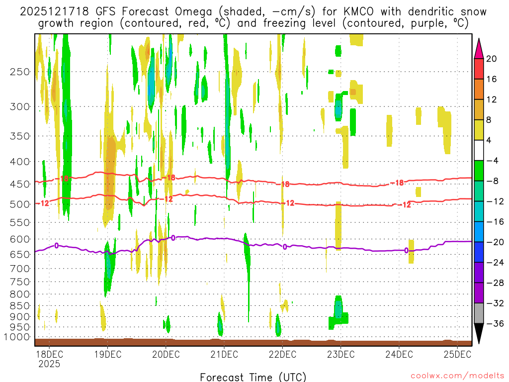Viewport: 509px width, 382px height.
Task: Click the 850 pressure level label
Action: [x=20, y=306]
